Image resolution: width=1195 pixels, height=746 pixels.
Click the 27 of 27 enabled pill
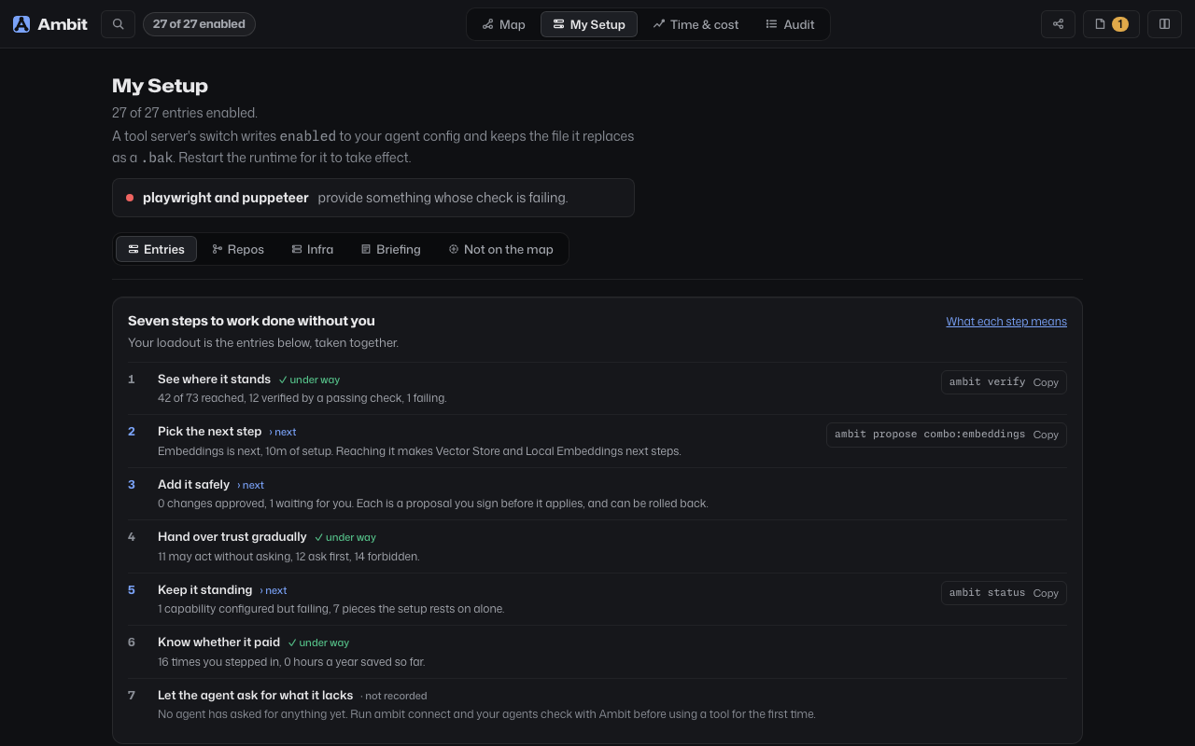(199, 24)
